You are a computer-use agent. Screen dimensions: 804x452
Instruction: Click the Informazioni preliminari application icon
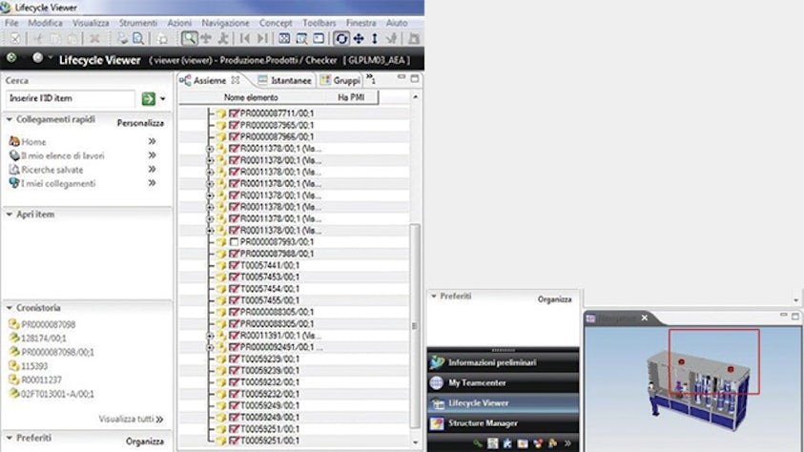pyautogui.click(x=437, y=362)
